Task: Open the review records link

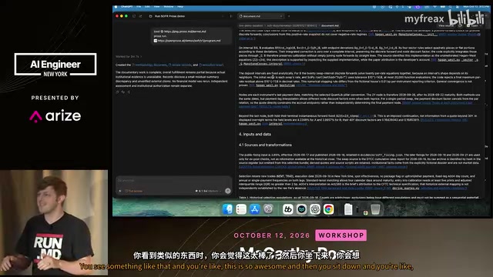Action: [x=179, y=65]
